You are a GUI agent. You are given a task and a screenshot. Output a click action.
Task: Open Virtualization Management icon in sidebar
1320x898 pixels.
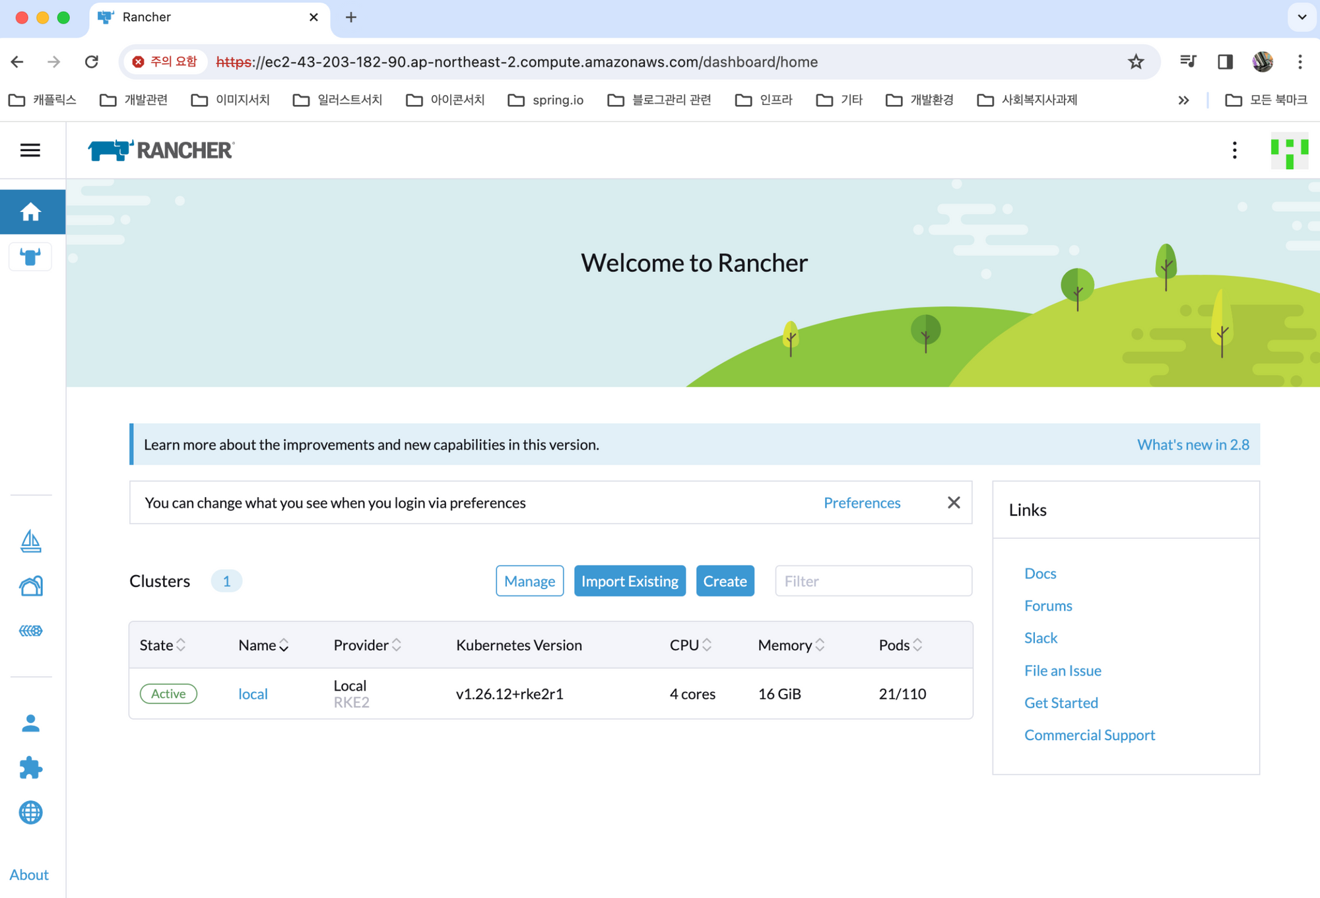click(x=30, y=631)
